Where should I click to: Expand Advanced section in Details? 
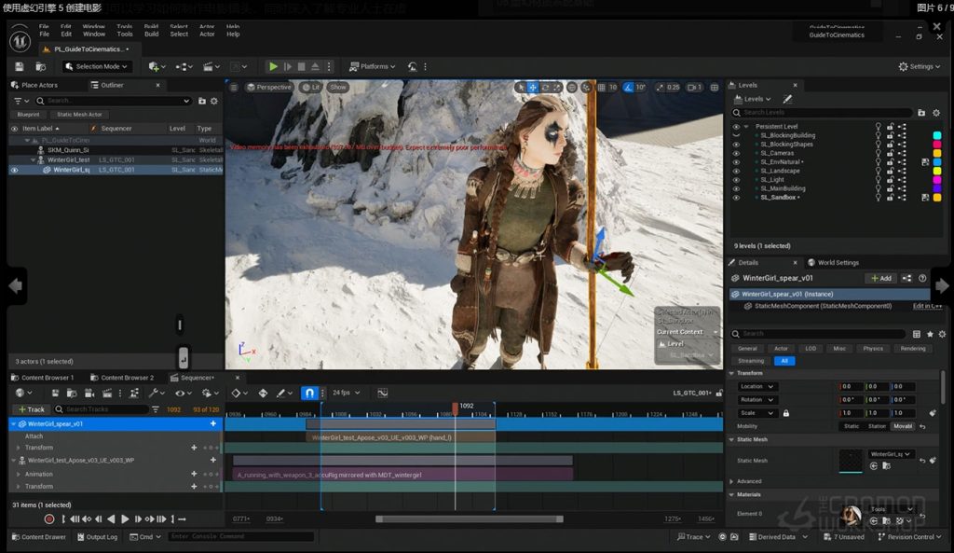732,481
